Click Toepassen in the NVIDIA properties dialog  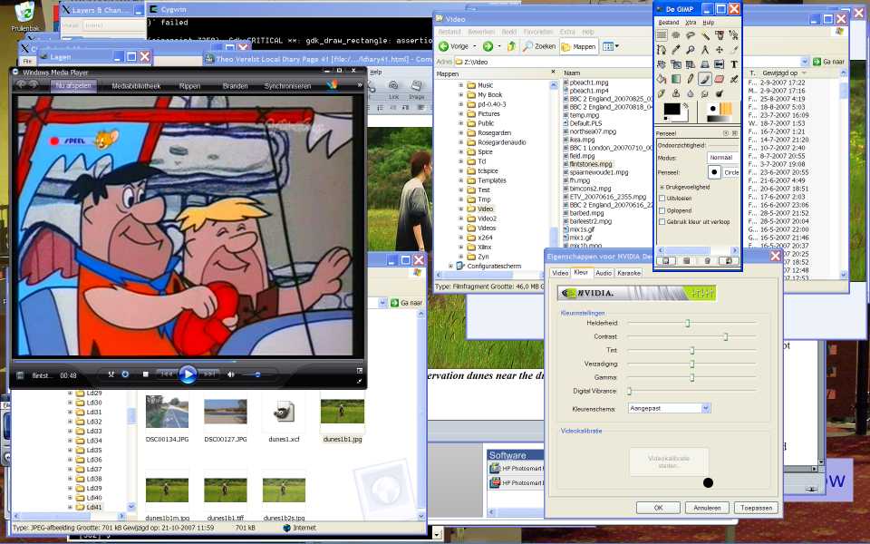(x=756, y=508)
